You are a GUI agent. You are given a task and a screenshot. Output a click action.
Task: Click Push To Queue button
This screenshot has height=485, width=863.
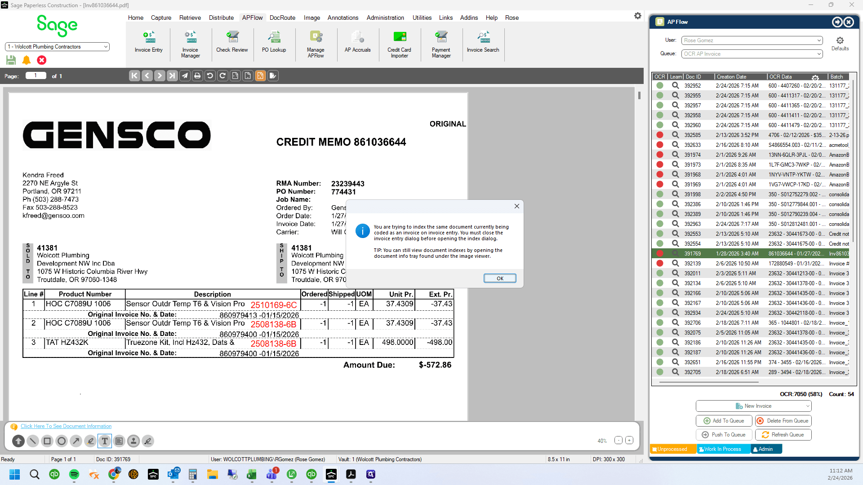click(x=724, y=435)
